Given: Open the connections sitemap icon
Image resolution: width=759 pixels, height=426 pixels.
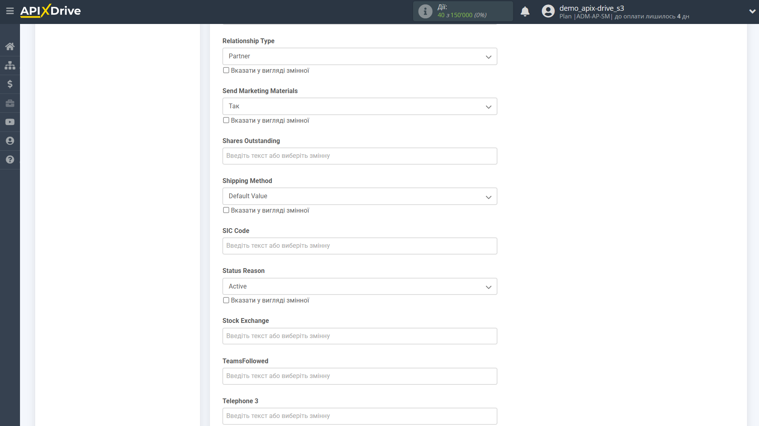Looking at the screenshot, I should [10, 65].
